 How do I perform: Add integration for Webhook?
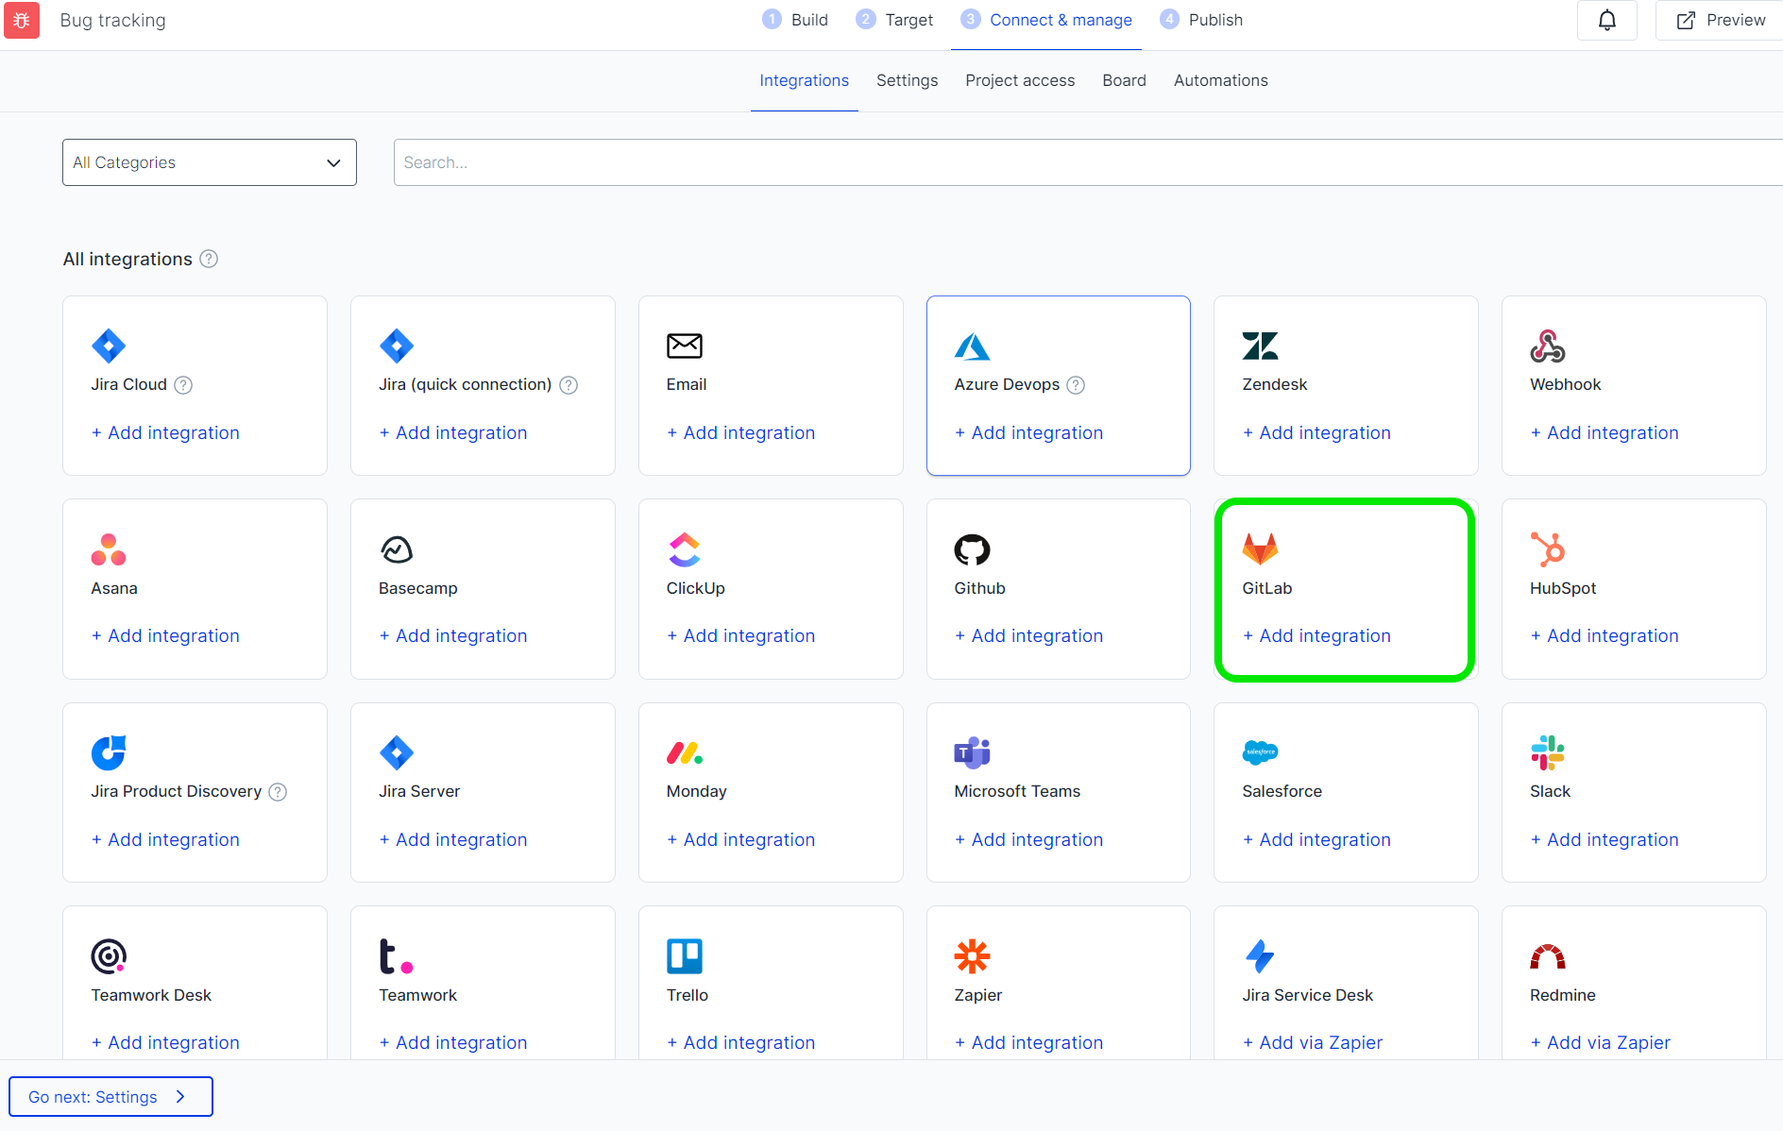(x=1605, y=432)
